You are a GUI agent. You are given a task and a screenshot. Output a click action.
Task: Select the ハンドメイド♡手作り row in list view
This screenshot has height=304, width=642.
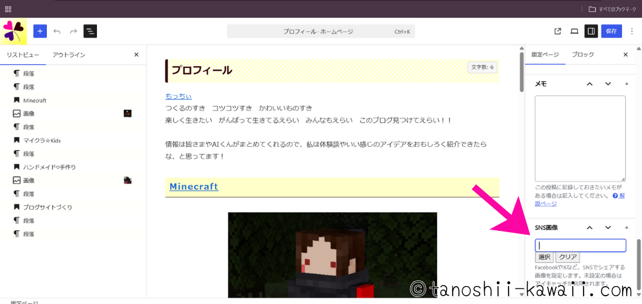tap(73, 167)
